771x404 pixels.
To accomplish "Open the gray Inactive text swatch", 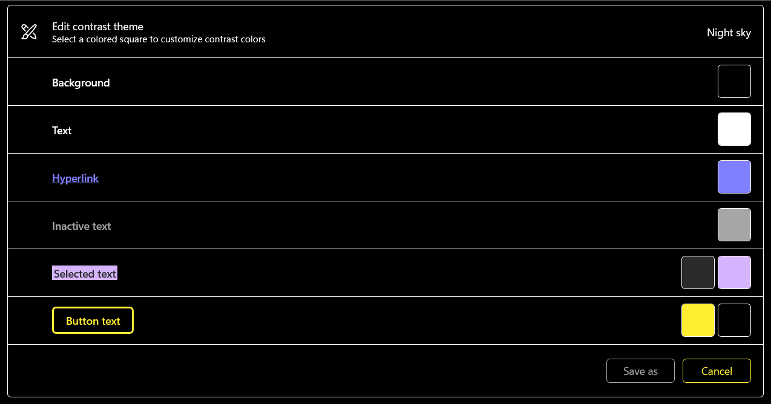I will (734, 225).
